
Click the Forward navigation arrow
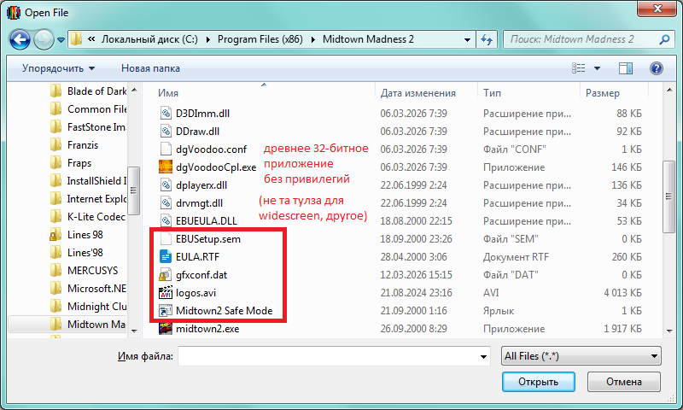[44, 39]
